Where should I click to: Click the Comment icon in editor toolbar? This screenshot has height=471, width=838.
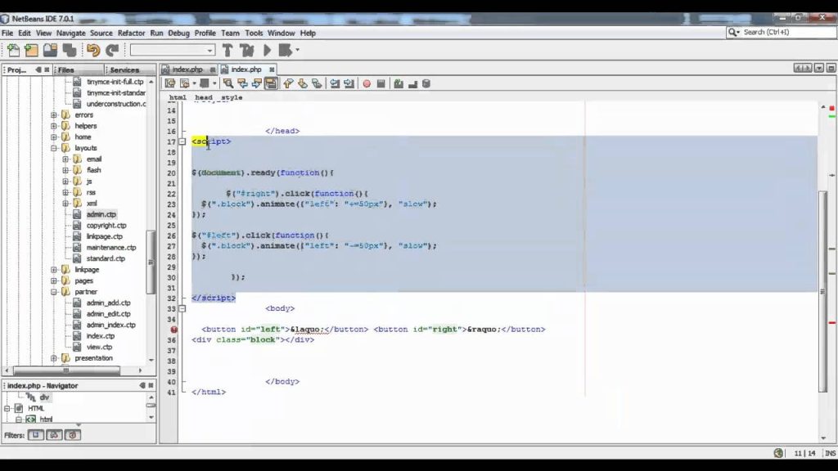(399, 83)
